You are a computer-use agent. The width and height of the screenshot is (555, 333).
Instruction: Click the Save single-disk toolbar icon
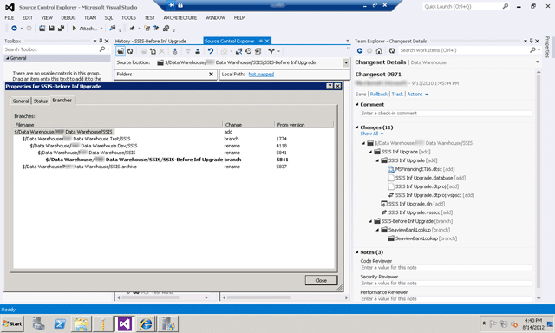click(x=52, y=29)
